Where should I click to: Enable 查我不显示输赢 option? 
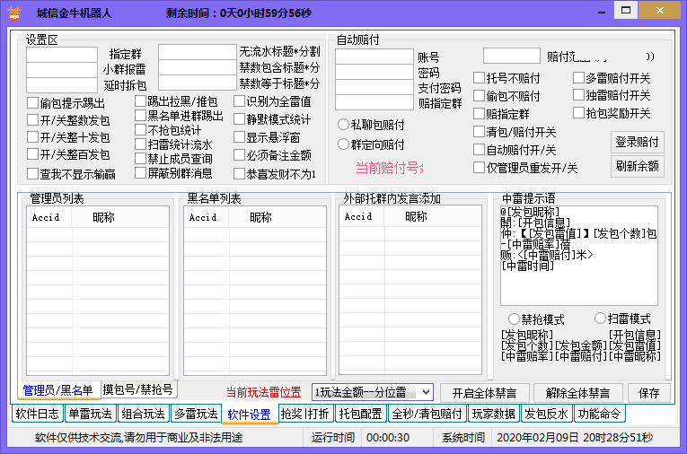pos(33,174)
